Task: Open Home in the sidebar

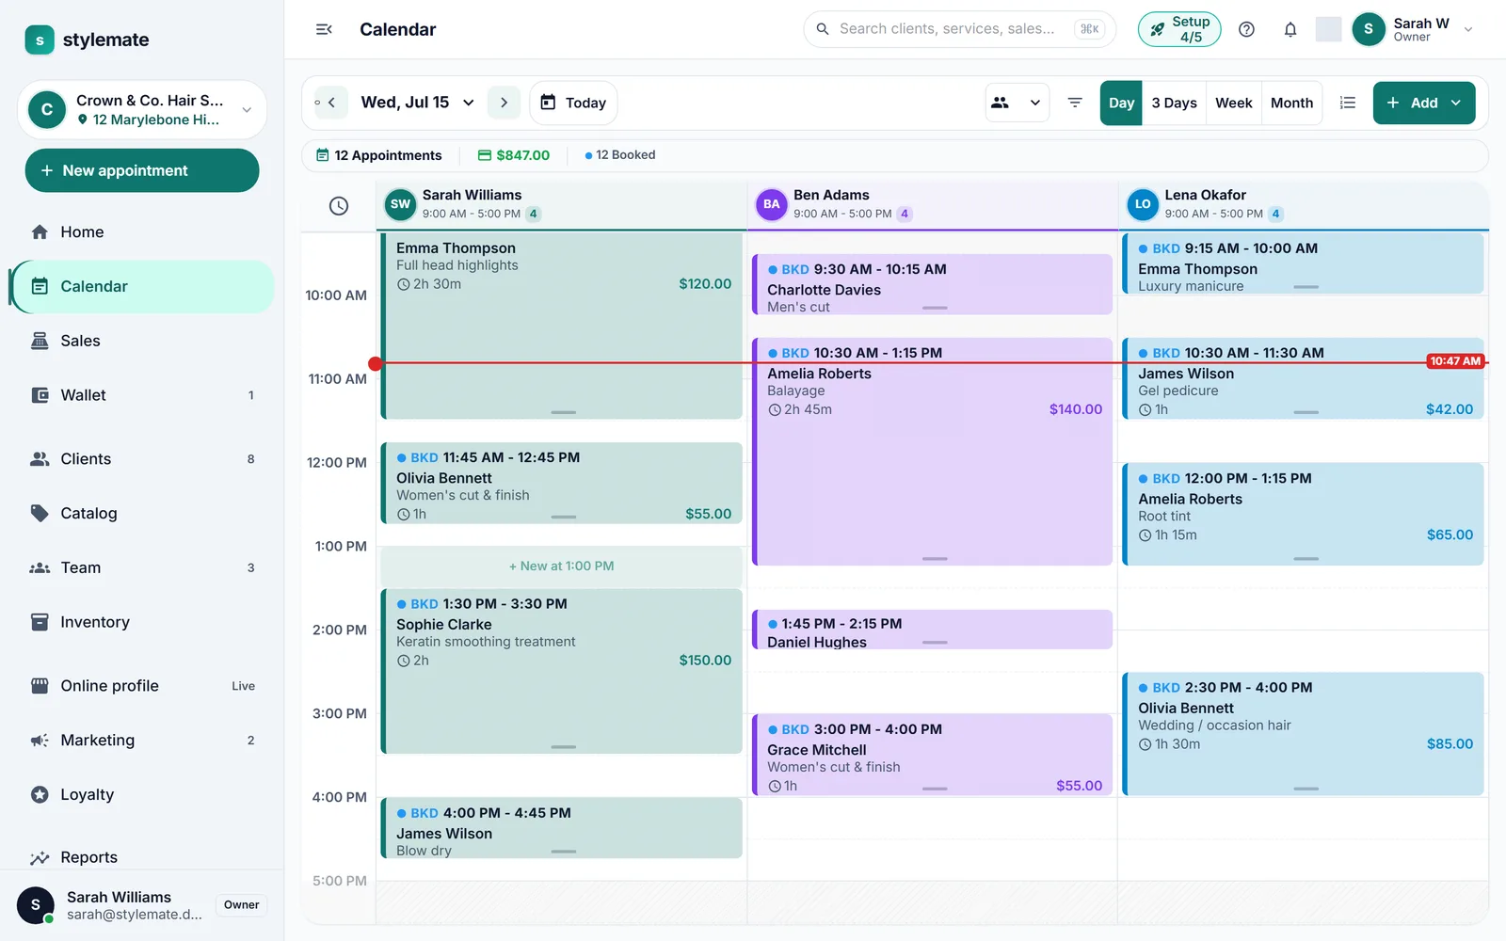Action: click(x=141, y=231)
